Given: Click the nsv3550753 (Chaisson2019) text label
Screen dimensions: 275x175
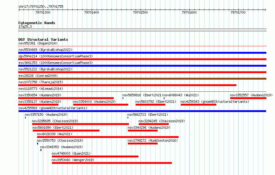Looking at the screenshot, I should [60, 140].
